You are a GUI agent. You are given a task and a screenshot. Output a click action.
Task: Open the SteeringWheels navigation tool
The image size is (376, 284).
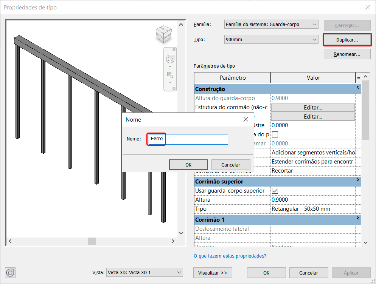[170, 59]
